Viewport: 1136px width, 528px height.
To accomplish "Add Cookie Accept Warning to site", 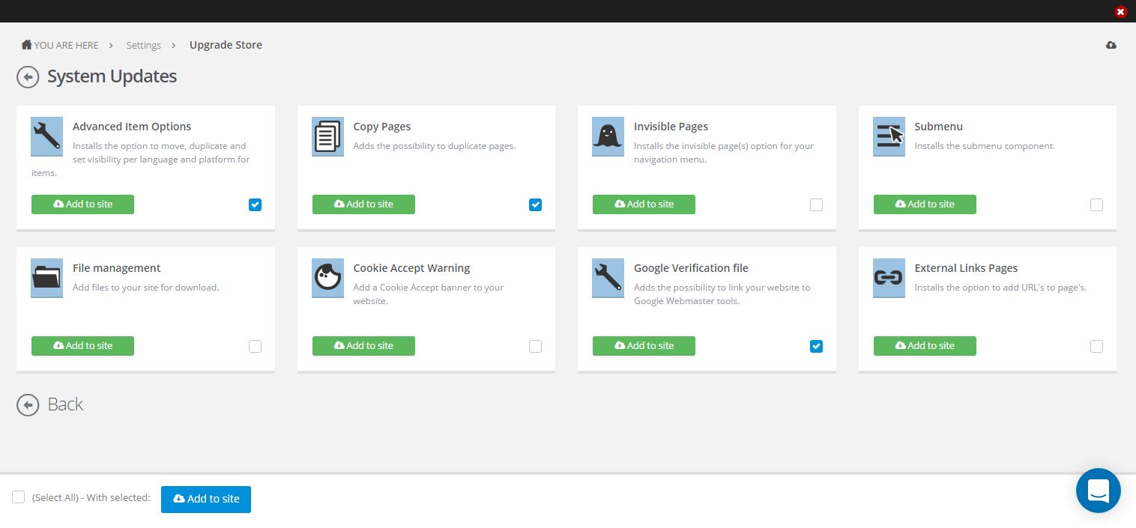I will pos(363,346).
